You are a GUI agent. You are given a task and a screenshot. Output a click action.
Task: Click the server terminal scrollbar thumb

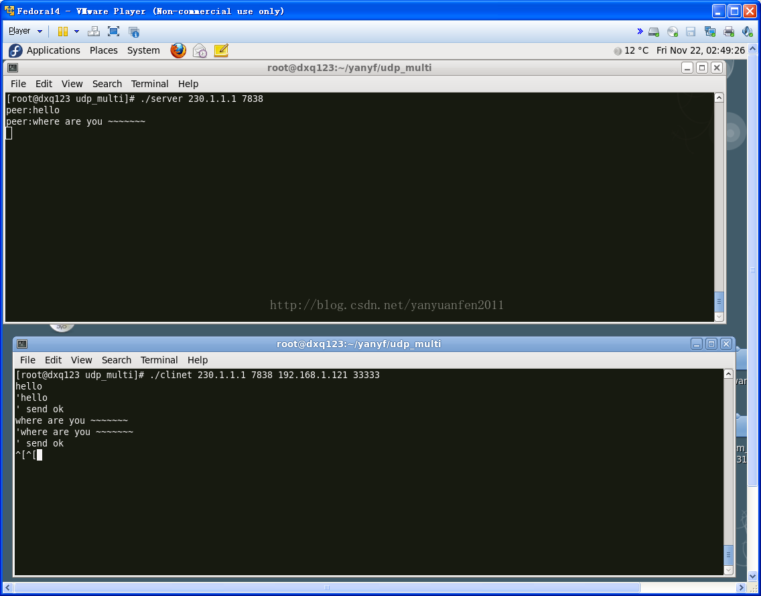point(719,302)
